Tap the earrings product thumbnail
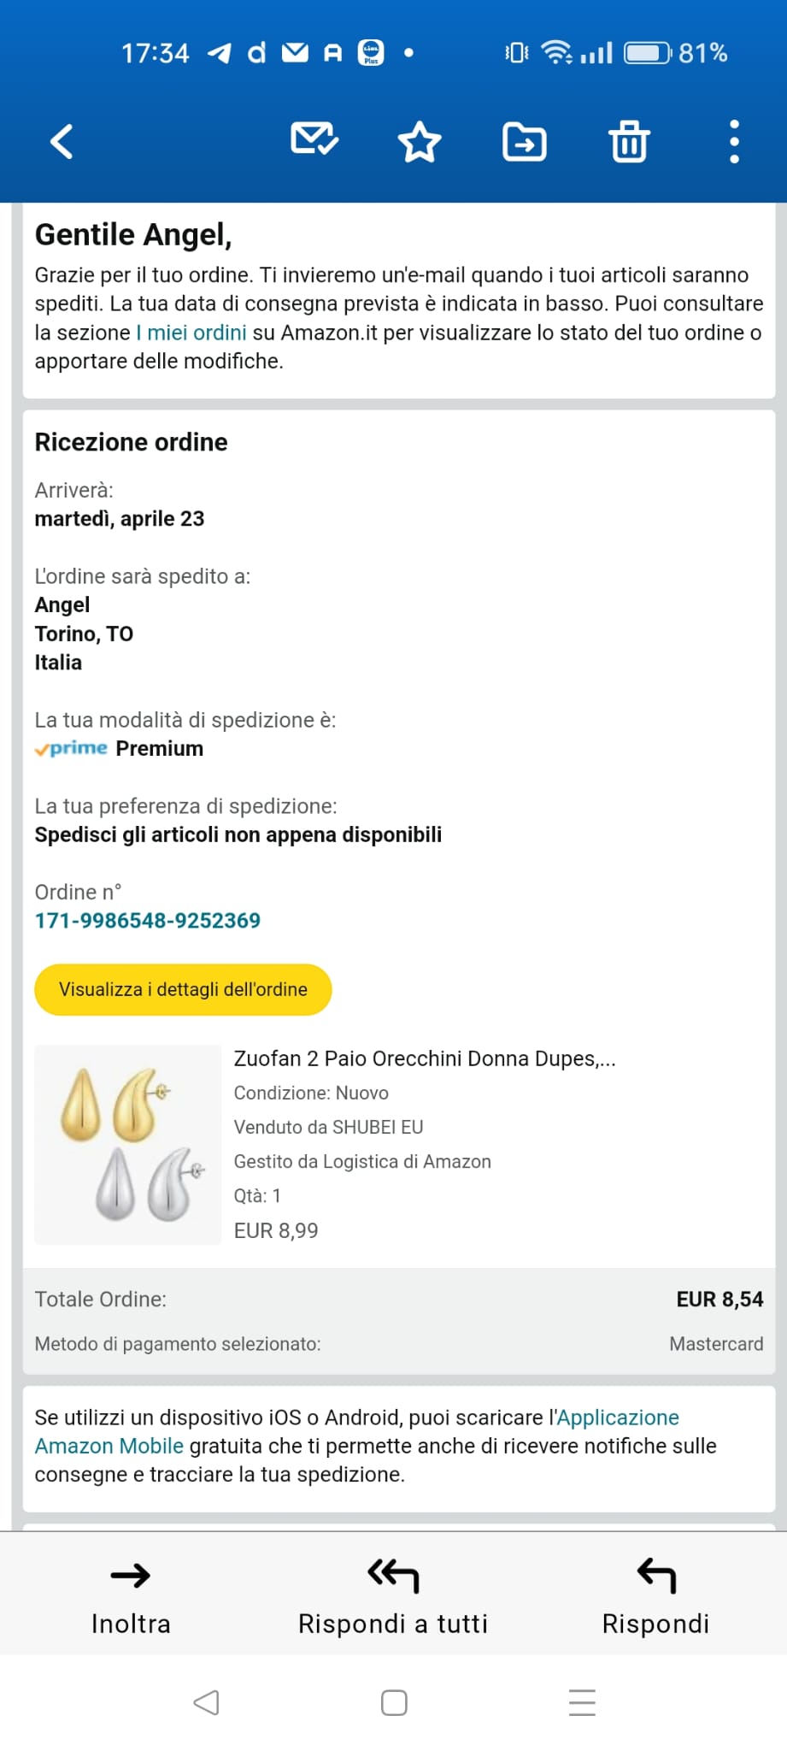Viewport: 787px width, 1751px height. [x=128, y=1144]
